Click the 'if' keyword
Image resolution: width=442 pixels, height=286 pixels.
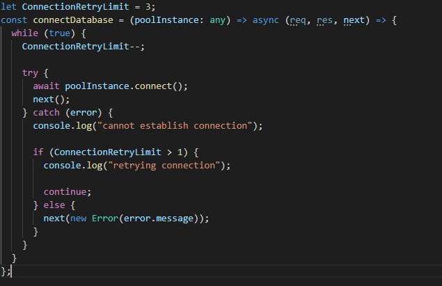[x=38, y=152]
